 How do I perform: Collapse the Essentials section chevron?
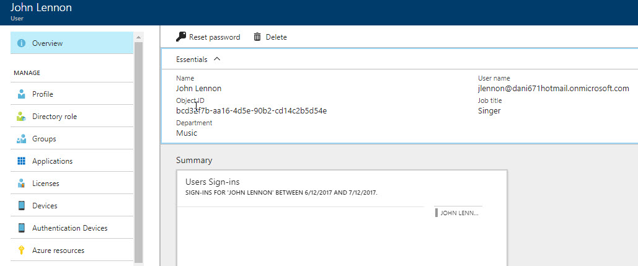click(x=216, y=60)
